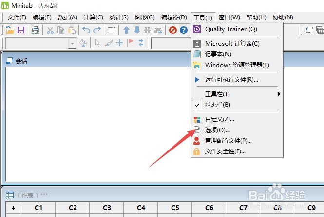
Task: Open the 文件(F) menu
Action: pyautogui.click(x=17, y=17)
